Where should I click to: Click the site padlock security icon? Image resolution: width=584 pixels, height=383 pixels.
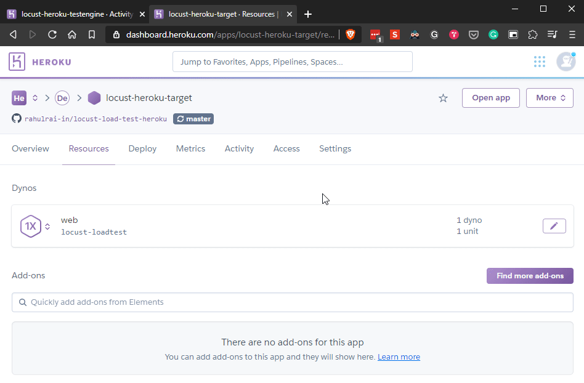[x=116, y=34]
